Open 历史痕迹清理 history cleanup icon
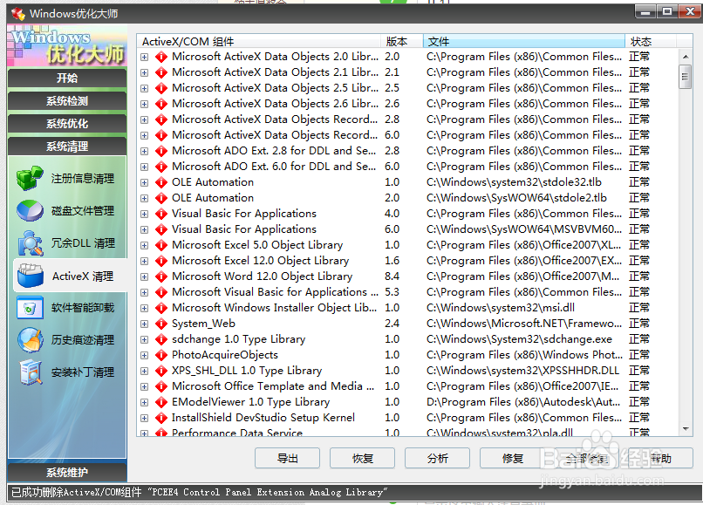The width and height of the screenshot is (703, 505). [30, 340]
